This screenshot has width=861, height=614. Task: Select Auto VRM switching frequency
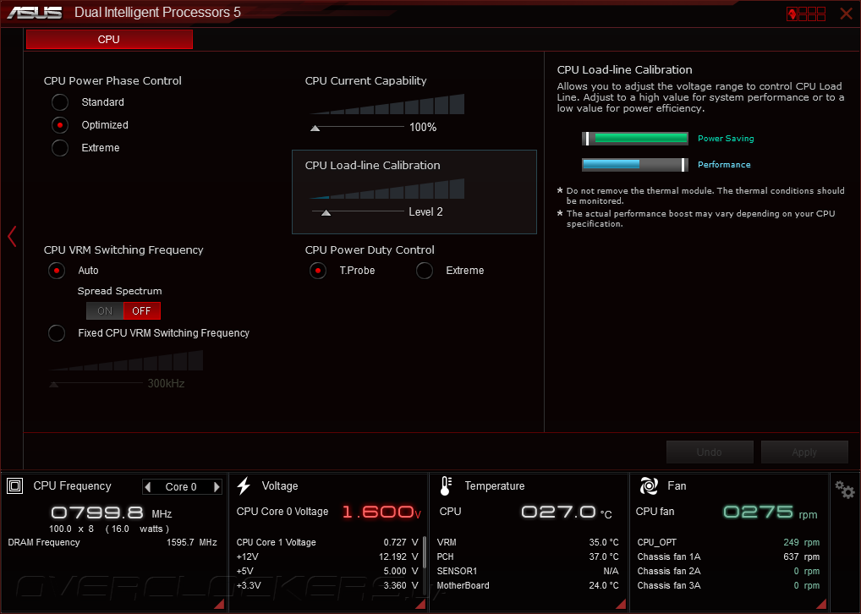57,271
